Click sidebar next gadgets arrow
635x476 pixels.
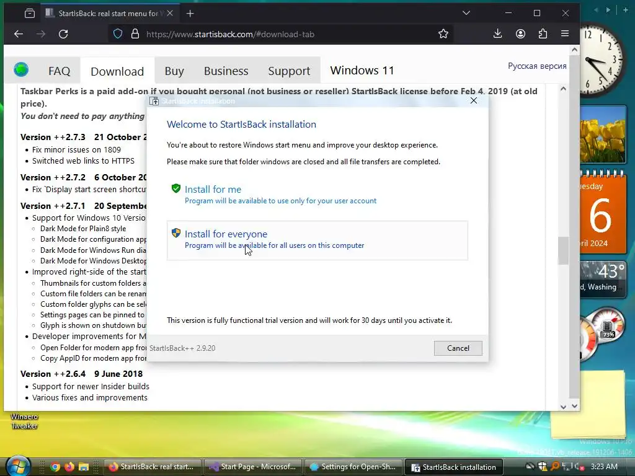pos(608,10)
